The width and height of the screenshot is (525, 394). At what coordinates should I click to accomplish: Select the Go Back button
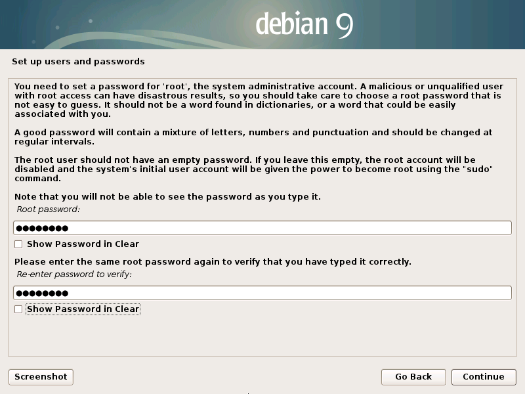tap(413, 377)
